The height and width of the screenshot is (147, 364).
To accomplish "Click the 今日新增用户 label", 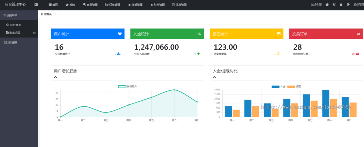I will tap(62, 54).
